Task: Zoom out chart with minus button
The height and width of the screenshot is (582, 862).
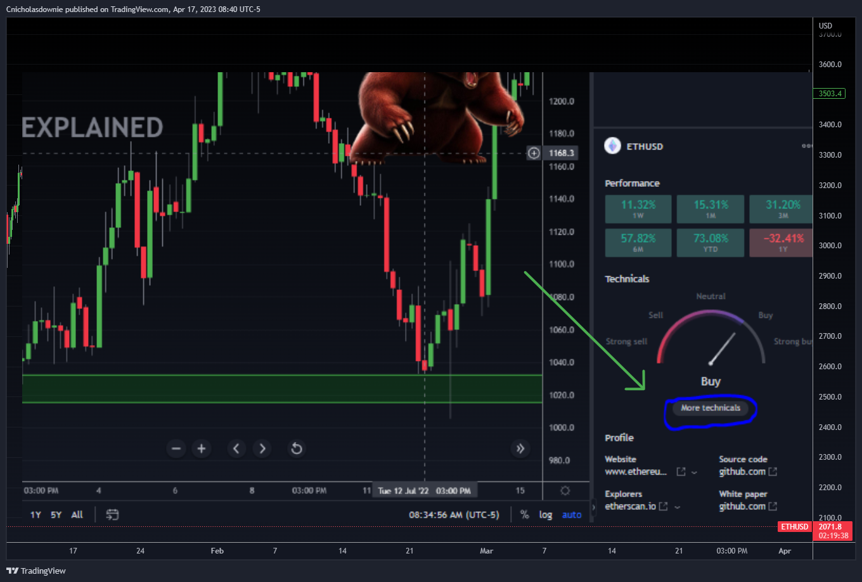Action: (176, 449)
